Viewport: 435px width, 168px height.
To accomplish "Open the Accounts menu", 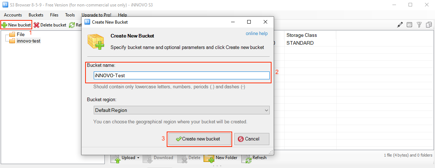I will point(13,15).
